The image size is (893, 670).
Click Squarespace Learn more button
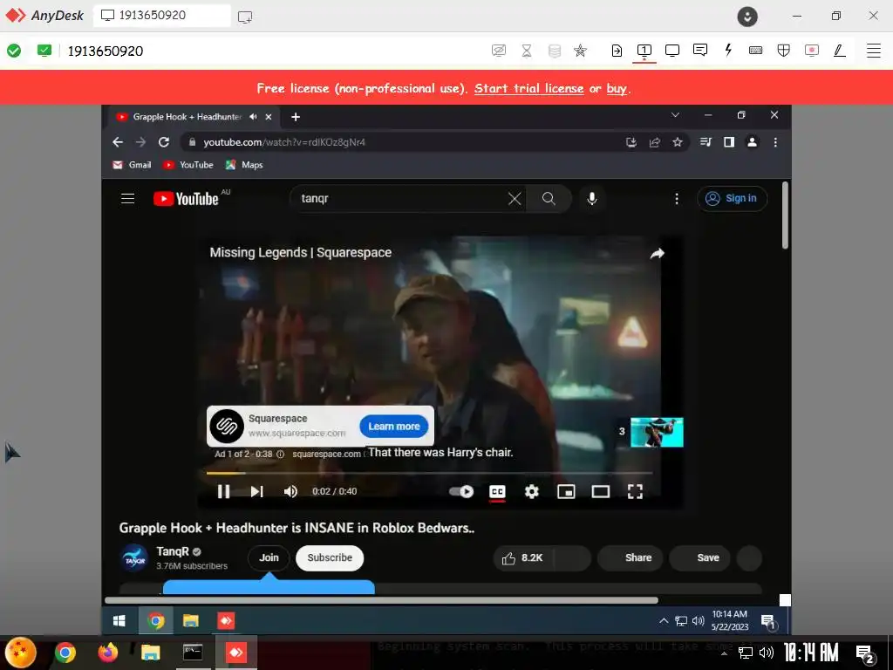click(393, 426)
